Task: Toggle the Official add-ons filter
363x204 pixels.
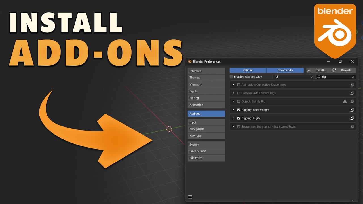Action: (248, 70)
